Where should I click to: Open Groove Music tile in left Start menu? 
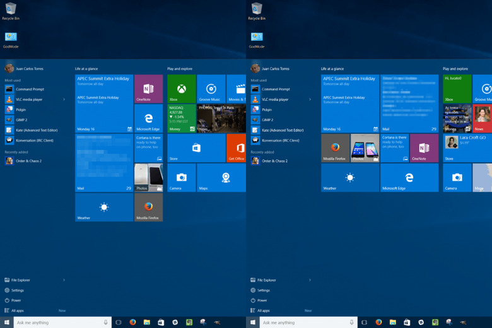click(x=211, y=89)
